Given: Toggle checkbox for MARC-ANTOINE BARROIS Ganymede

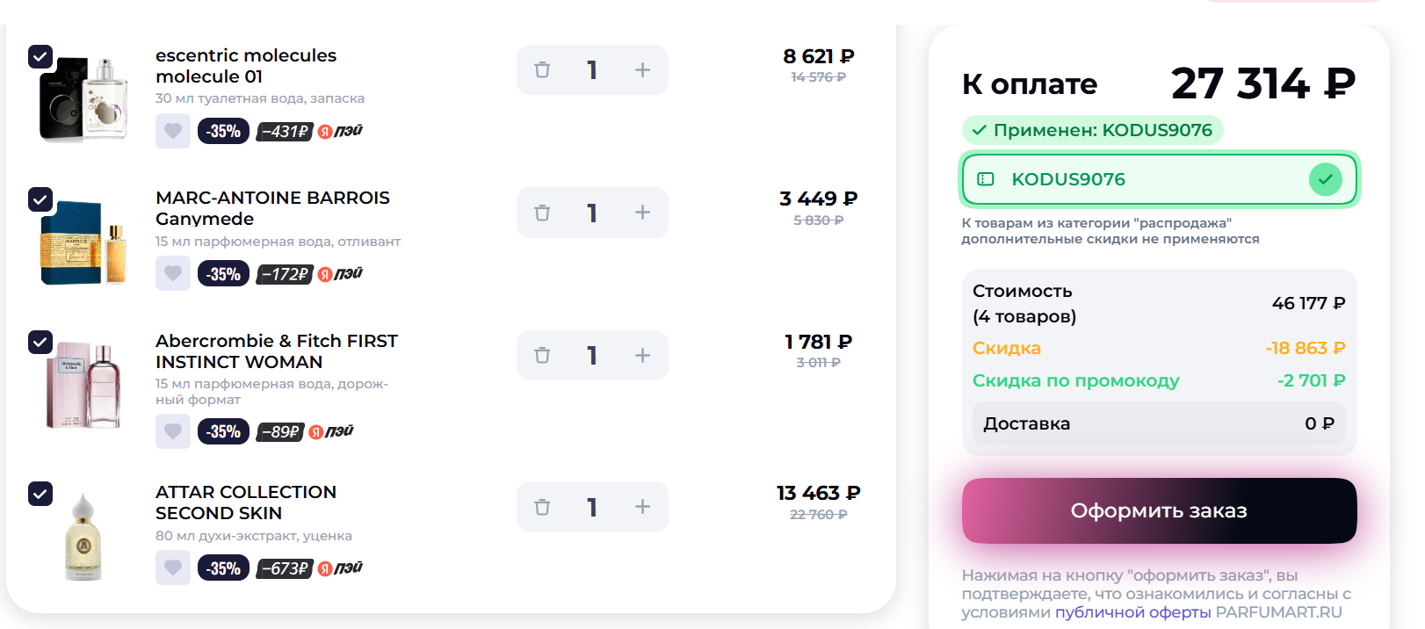Looking at the screenshot, I should 40,199.
